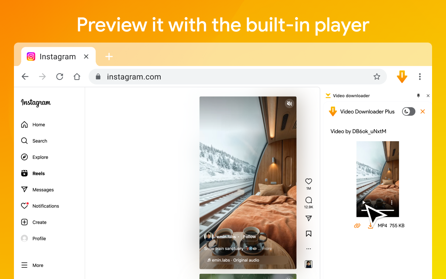Open Instagram Search
This screenshot has width=446, height=279.
[x=34, y=141]
